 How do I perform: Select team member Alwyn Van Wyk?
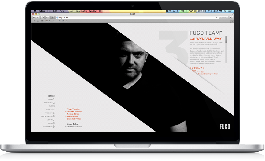tap(73, 109)
